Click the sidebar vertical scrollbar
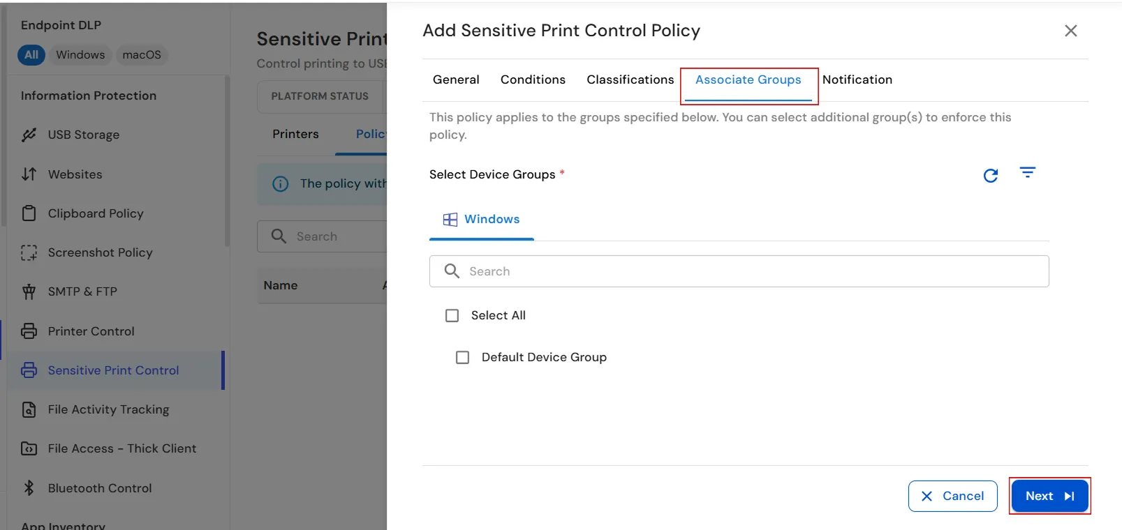The height and width of the screenshot is (530, 1122). point(226,162)
